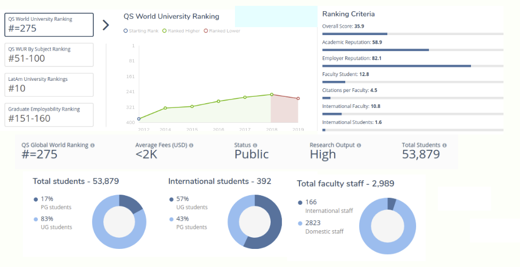The width and height of the screenshot is (520, 267).
Task: Click the Faculty Student progress bar
Action: tap(413, 82)
